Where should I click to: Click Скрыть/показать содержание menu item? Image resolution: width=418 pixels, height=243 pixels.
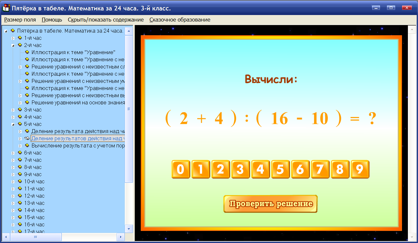coord(106,20)
